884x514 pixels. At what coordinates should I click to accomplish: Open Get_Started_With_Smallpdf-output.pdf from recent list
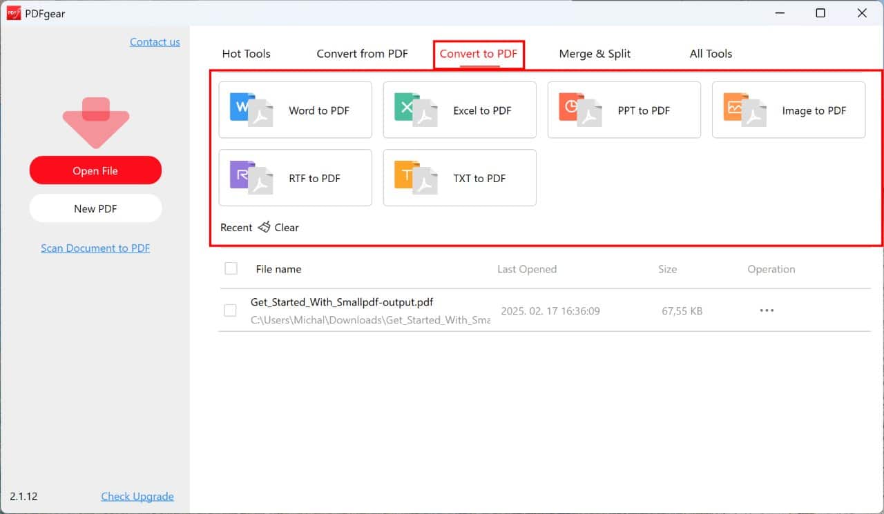coord(342,302)
